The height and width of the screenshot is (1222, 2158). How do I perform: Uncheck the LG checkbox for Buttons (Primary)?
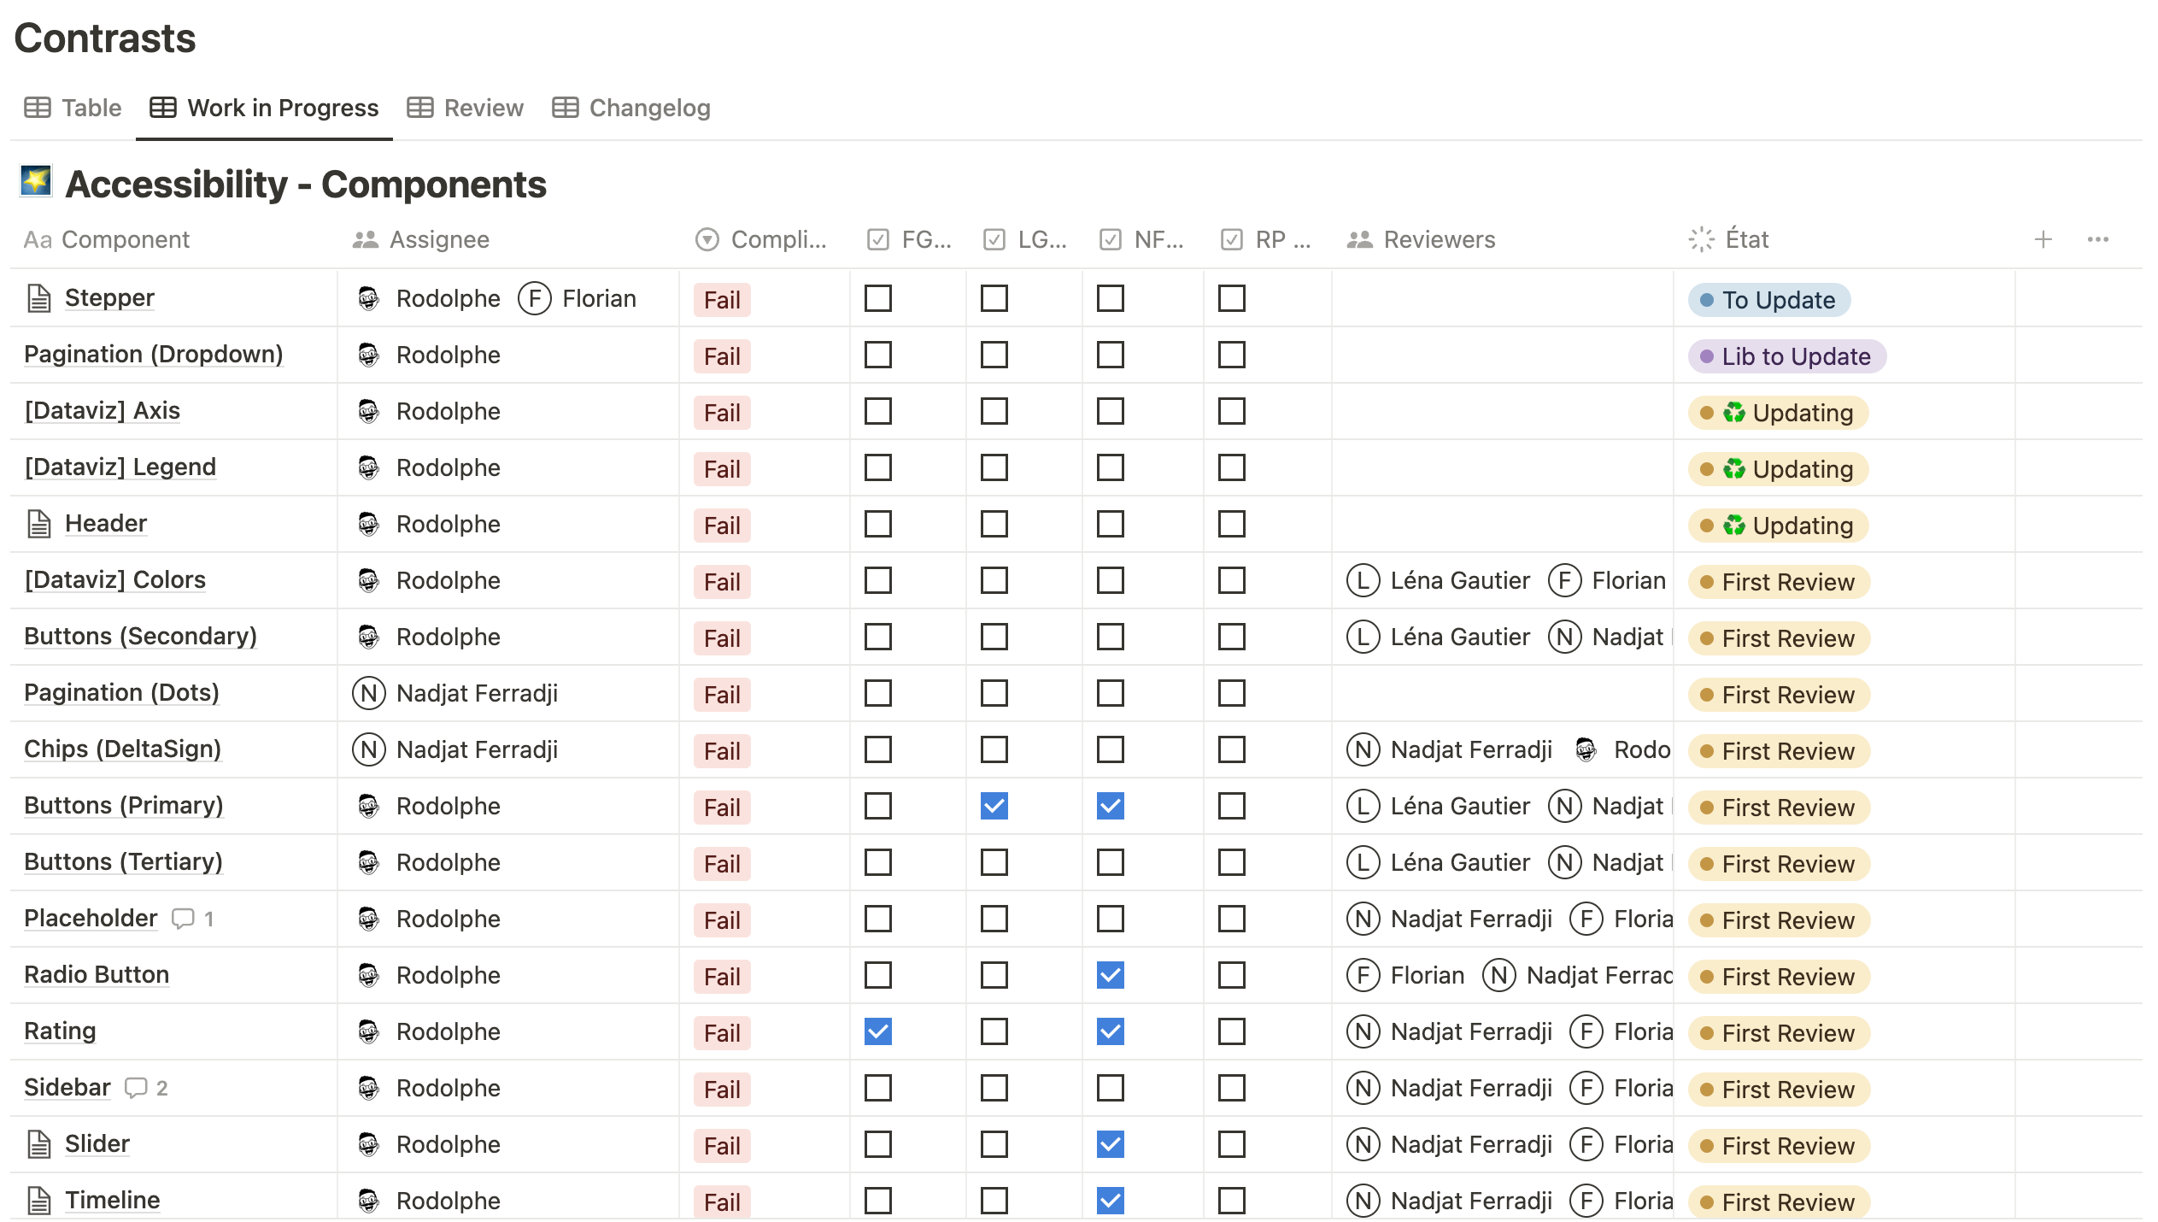coord(994,806)
